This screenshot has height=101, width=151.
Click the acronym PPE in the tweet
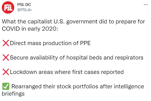pyautogui.click(x=85, y=43)
